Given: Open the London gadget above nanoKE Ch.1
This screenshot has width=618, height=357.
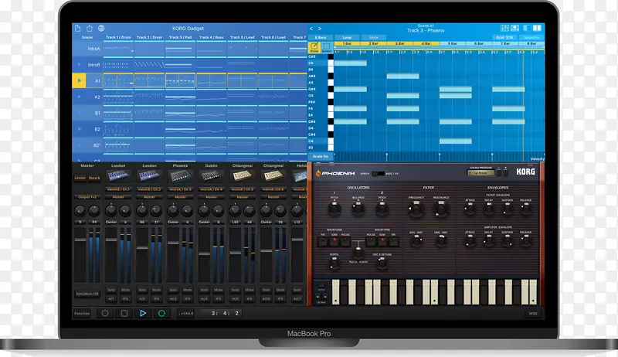Looking at the screenshot, I should [118, 176].
